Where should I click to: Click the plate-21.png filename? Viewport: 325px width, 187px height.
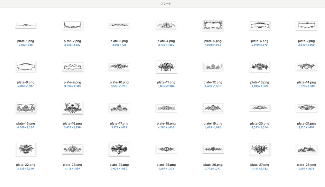coord(306,124)
